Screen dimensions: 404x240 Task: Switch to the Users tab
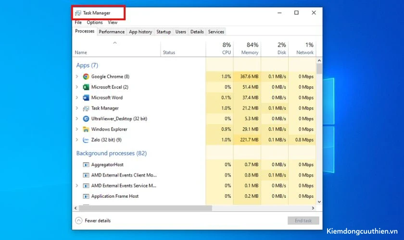(181, 32)
